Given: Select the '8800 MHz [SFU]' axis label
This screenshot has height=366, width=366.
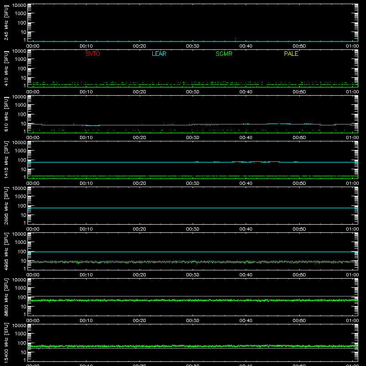Looking at the screenshot, I should (6, 297).
